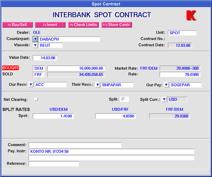The width and height of the screenshot is (212, 177).
Task: Click the FRF/DEM spot rate field under SPLIT RATES
Action: click(x=170, y=116)
